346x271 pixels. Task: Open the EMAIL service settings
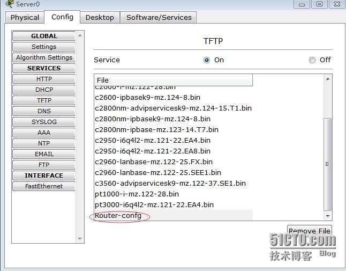pos(44,154)
